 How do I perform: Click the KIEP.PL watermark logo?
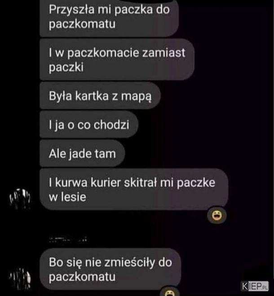255,286
